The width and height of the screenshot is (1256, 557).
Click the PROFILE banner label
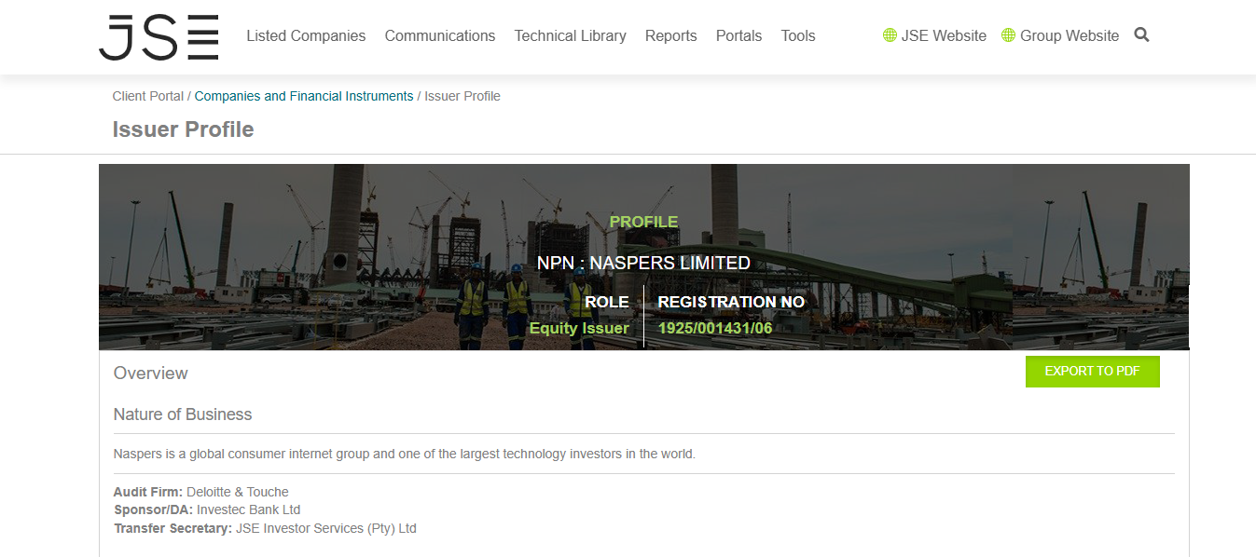click(x=643, y=222)
